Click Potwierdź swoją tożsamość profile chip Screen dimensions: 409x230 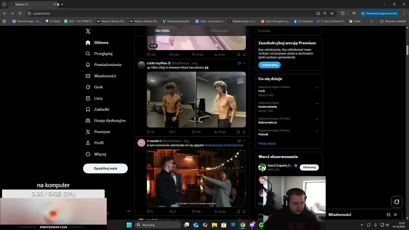point(379,13)
